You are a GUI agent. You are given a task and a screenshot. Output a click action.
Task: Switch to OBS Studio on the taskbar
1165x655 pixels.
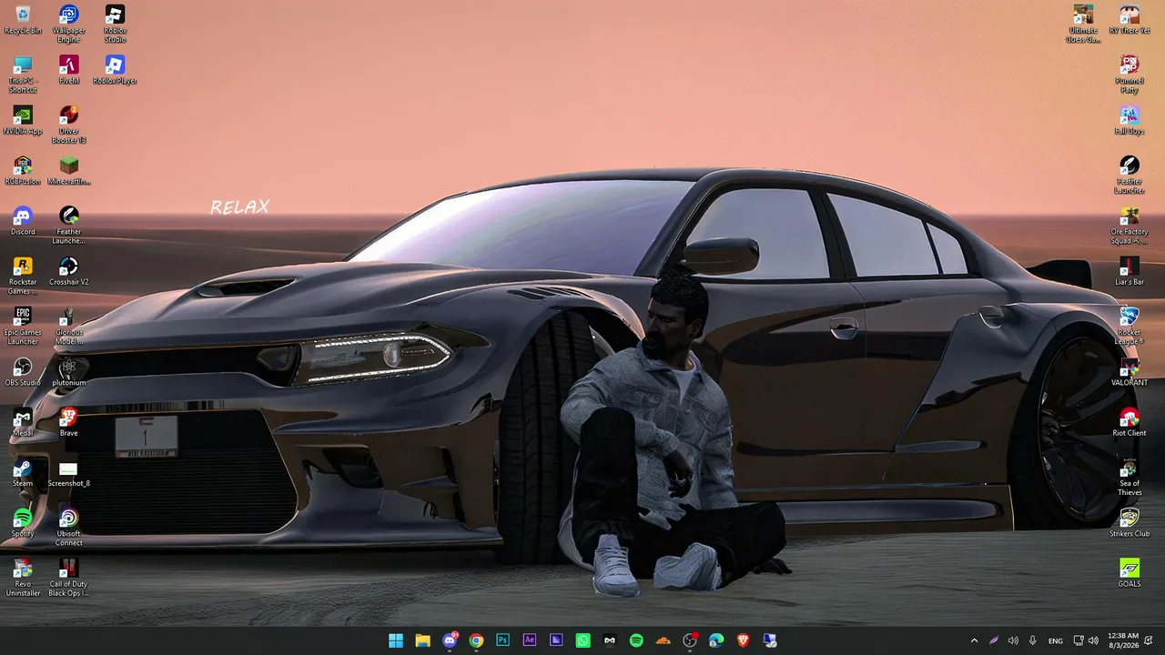690,640
